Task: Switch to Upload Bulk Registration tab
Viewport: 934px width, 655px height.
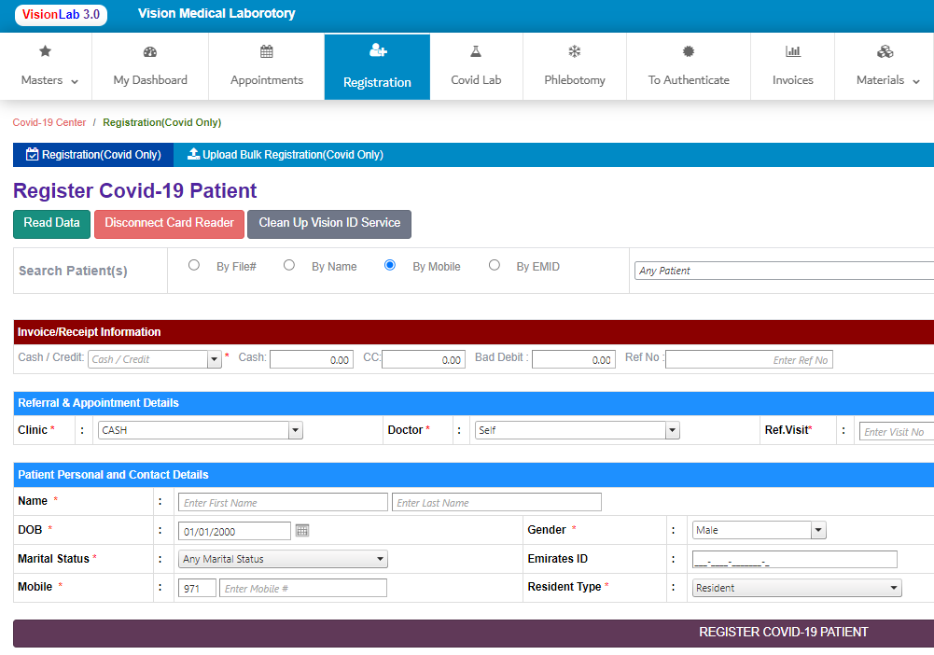Action: 286,155
